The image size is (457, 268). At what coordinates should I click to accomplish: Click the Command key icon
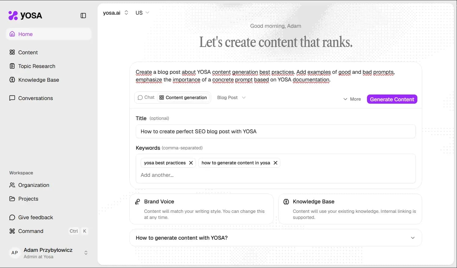(x=12, y=231)
